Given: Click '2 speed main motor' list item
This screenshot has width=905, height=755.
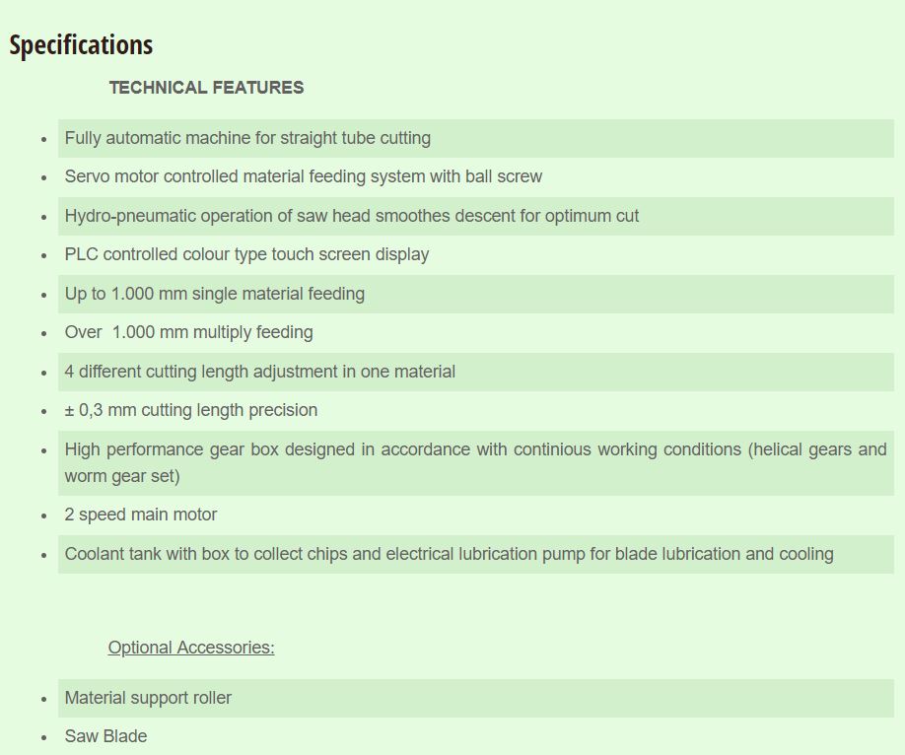Looking at the screenshot, I should click(x=141, y=515).
